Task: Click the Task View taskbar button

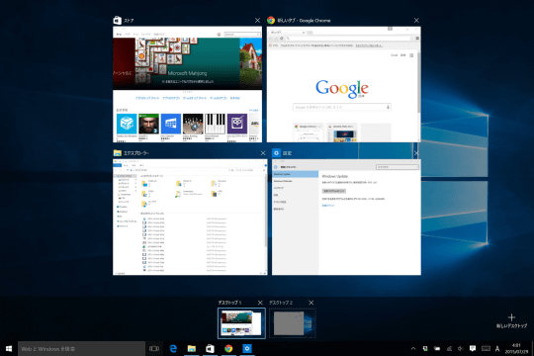Action: click(154, 348)
